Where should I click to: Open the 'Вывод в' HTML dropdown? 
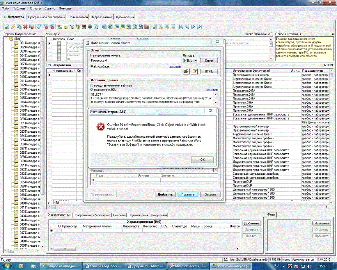(x=195, y=60)
